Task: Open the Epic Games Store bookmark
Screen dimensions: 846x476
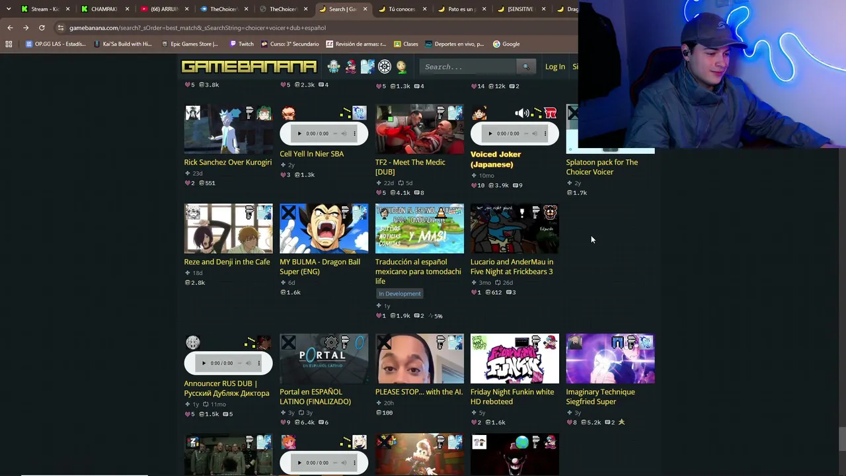Action: tap(190, 44)
